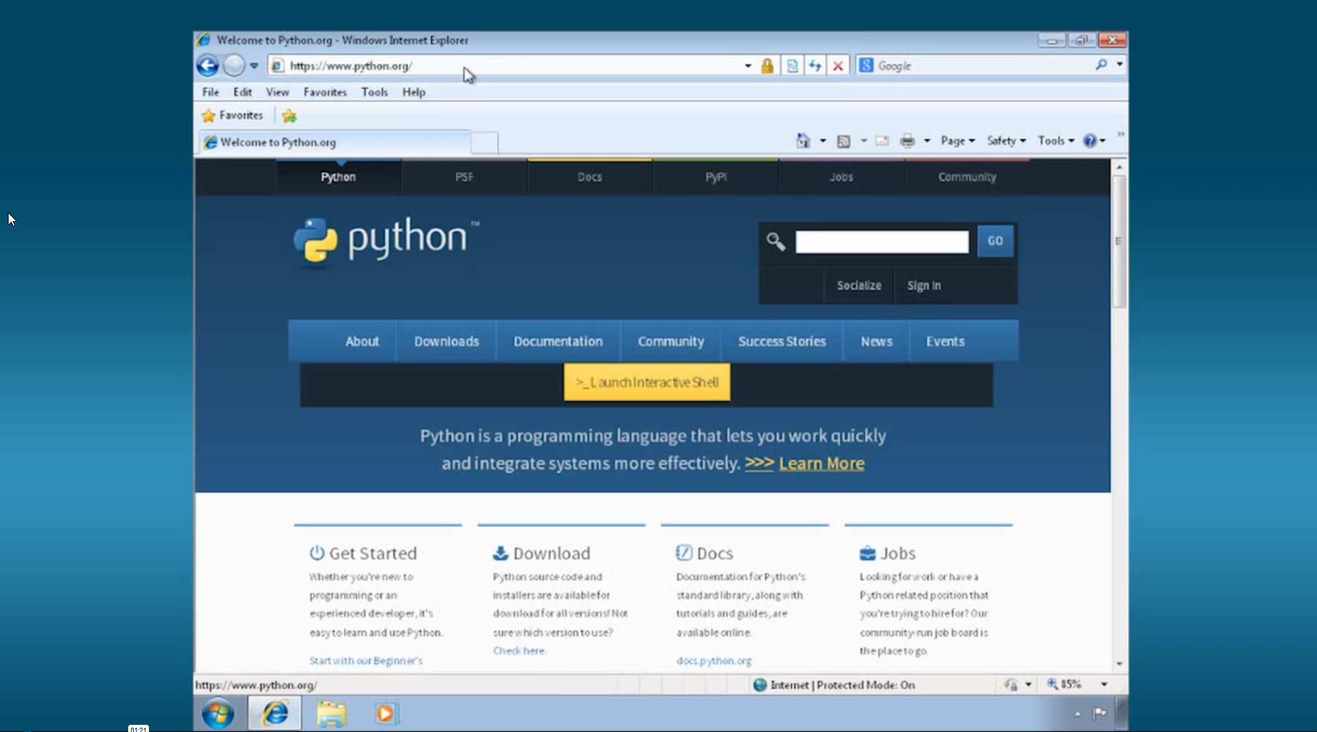Viewport: 1317px width, 732px height.
Task: Click the Add to Favorites Bar star icon
Action: coord(289,115)
